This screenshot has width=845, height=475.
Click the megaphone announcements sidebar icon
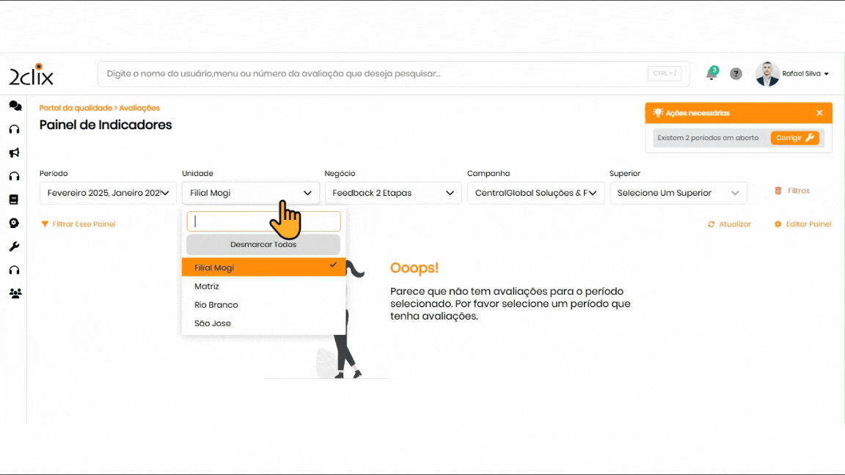pyautogui.click(x=14, y=152)
